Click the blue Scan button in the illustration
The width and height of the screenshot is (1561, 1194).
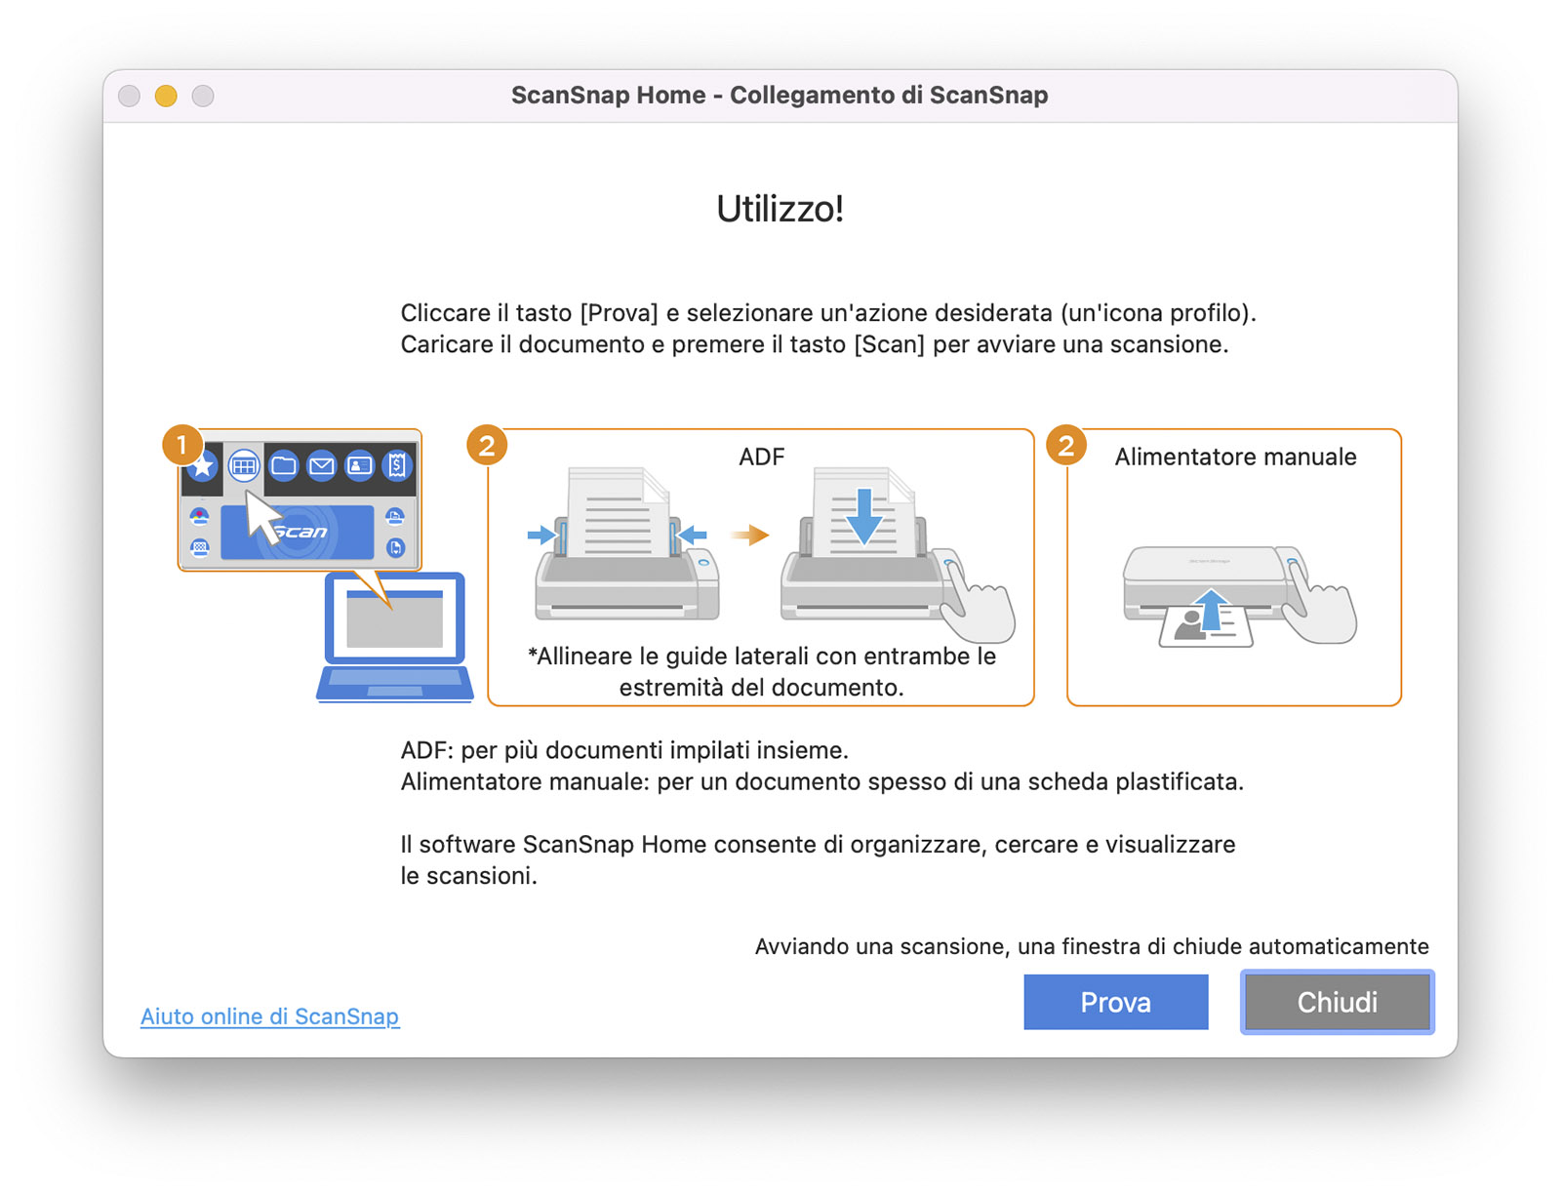(x=298, y=532)
